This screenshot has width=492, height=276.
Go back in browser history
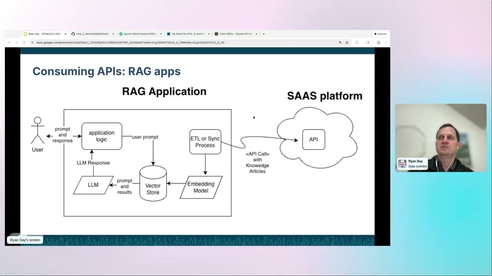pyautogui.click(x=9, y=43)
